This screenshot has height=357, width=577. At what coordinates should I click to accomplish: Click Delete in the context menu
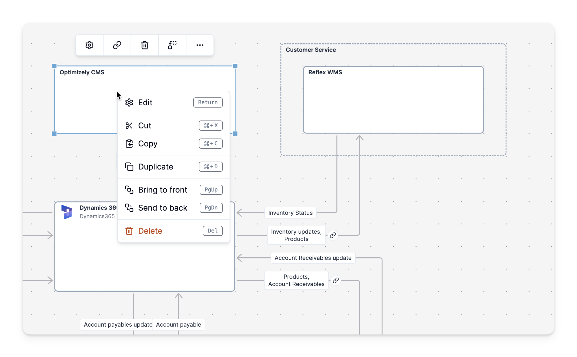[150, 231]
